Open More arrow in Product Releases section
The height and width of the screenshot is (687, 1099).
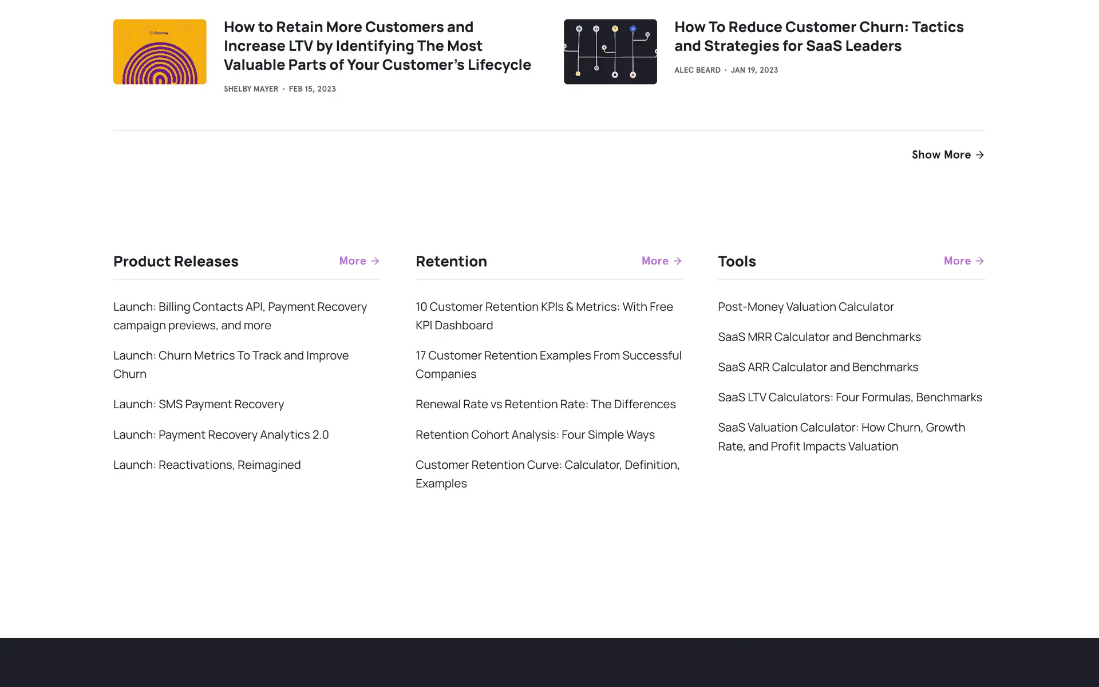pos(359,261)
